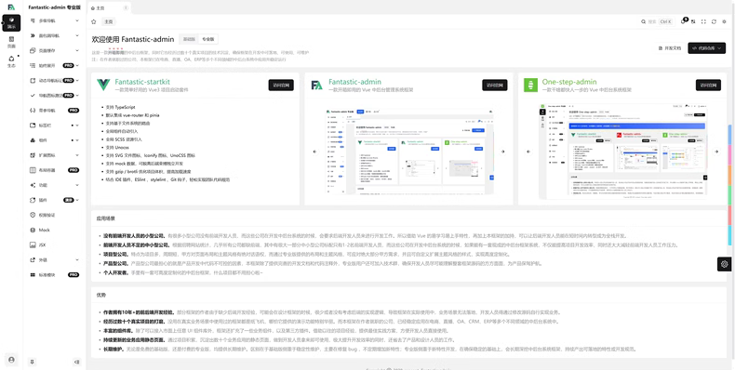The width and height of the screenshot is (735, 370).
Task: Click 访问官网 in the One-step-admin card
Action: click(x=708, y=85)
